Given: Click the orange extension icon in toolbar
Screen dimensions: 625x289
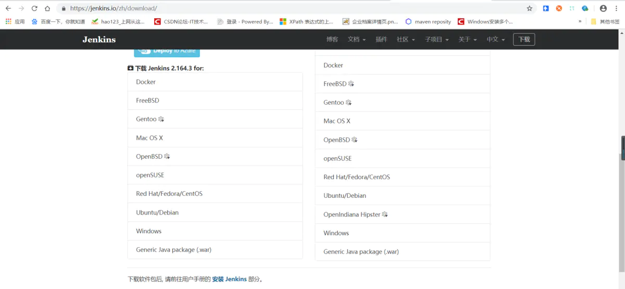Looking at the screenshot, I should (x=559, y=8).
